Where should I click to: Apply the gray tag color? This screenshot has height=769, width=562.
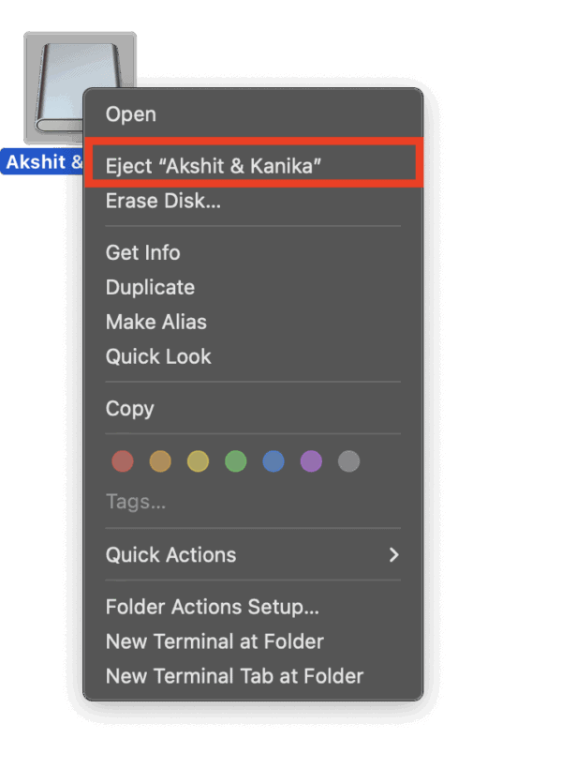coord(348,461)
